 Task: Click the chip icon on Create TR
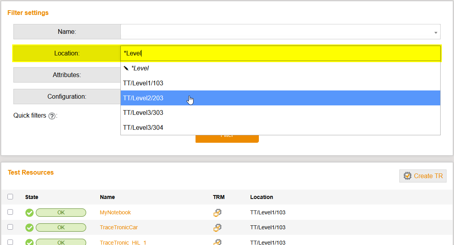point(408,176)
